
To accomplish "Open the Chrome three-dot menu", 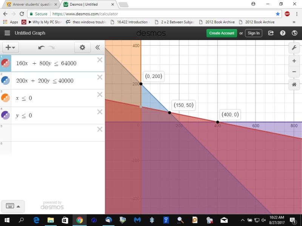I will 297,14.
